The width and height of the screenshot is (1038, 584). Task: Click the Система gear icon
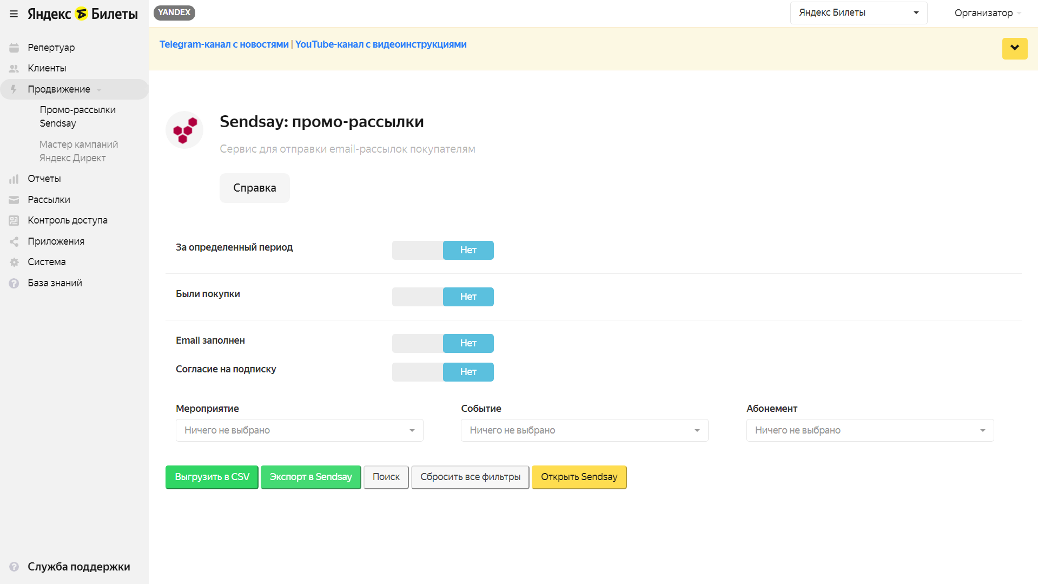[x=14, y=263]
